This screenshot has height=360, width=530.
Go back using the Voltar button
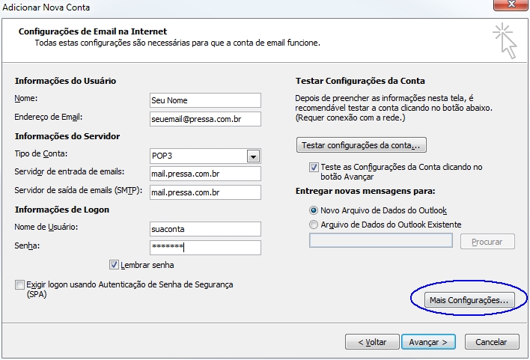tap(372, 342)
